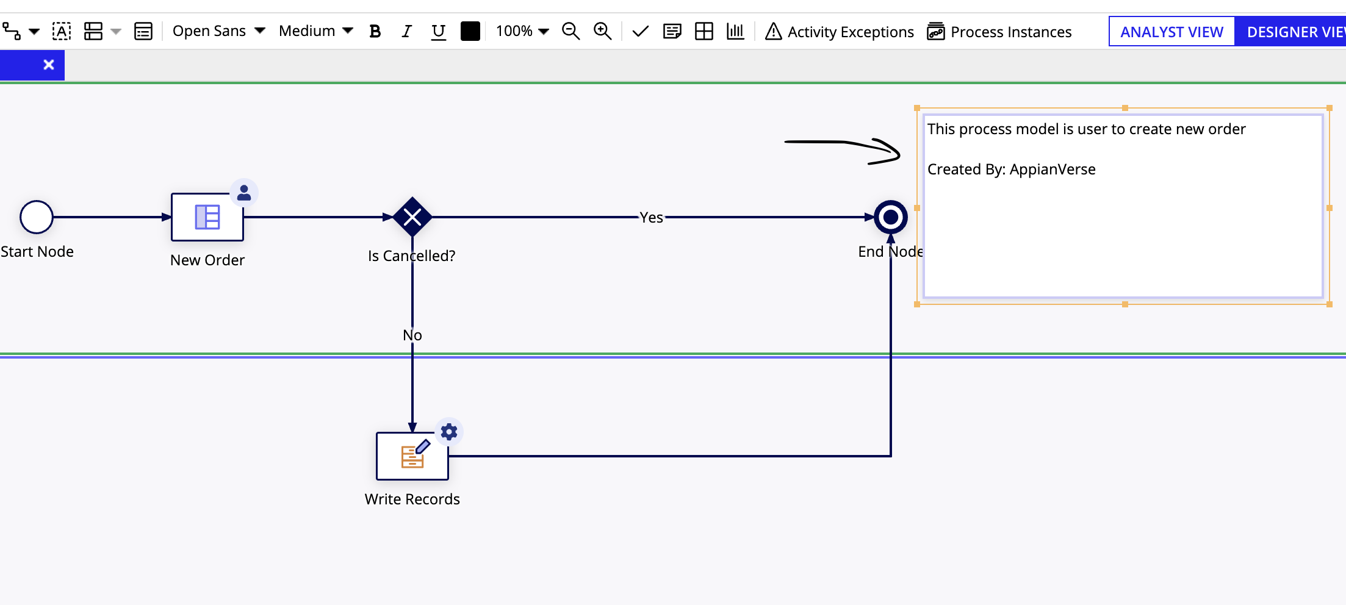The height and width of the screenshot is (605, 1346).
Task: Open the Open Sans font dropdown
Action: coord(218,31)
